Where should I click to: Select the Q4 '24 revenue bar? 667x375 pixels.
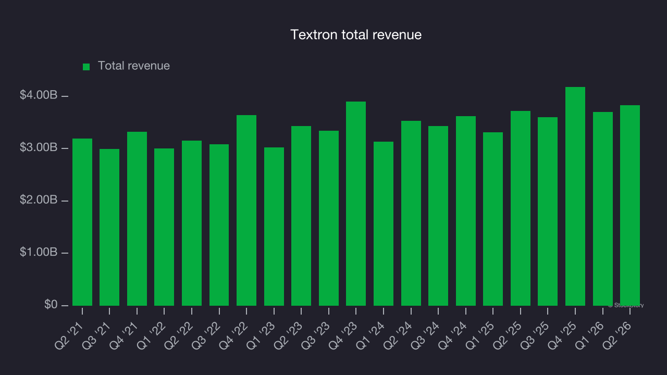466,211
